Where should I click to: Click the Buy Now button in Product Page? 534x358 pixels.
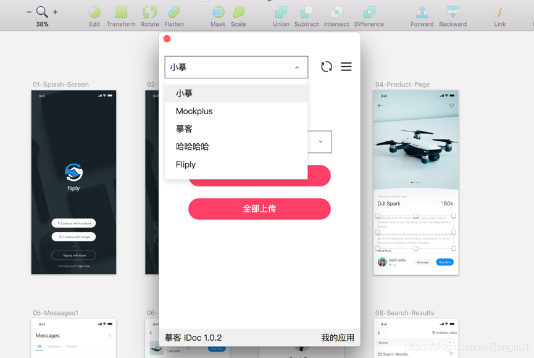(x=444, y=262)
